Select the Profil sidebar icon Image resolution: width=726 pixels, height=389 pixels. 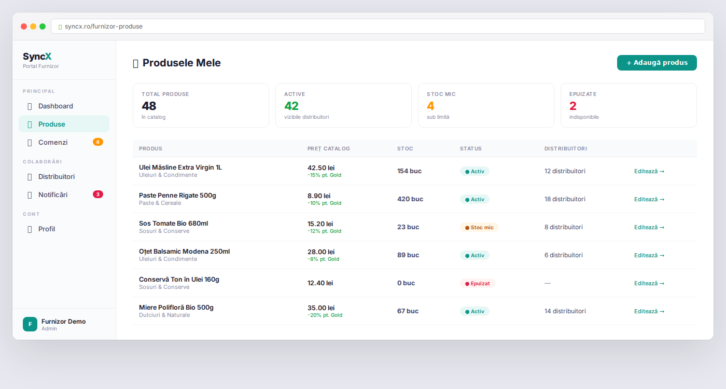click(x=30, y=229)
